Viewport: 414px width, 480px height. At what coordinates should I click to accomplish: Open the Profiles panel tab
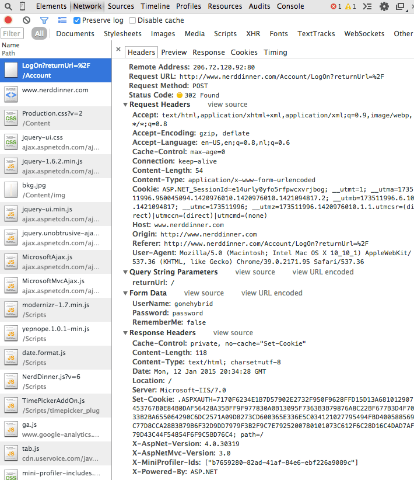(189, 6)
